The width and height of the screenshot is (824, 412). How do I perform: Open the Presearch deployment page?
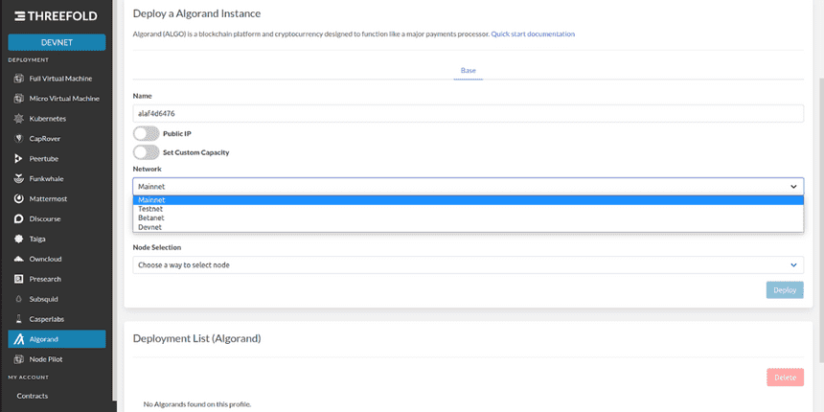[57, 279]
